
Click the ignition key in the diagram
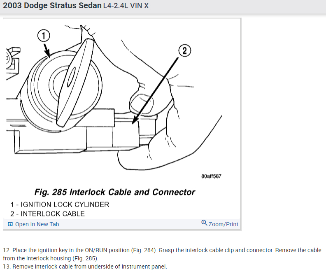pos(75,83)
